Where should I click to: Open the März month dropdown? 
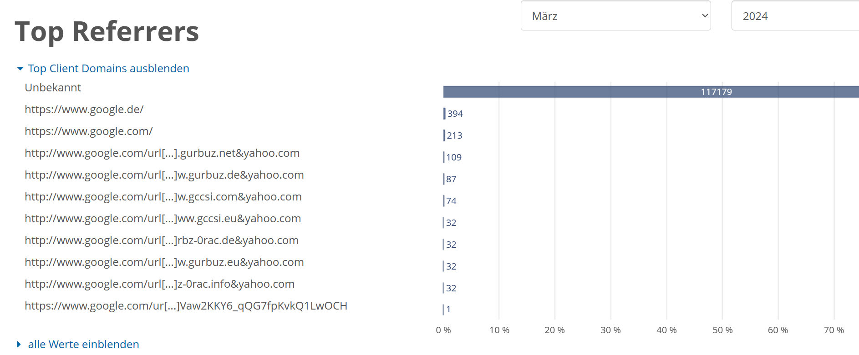tap(615, 16)
